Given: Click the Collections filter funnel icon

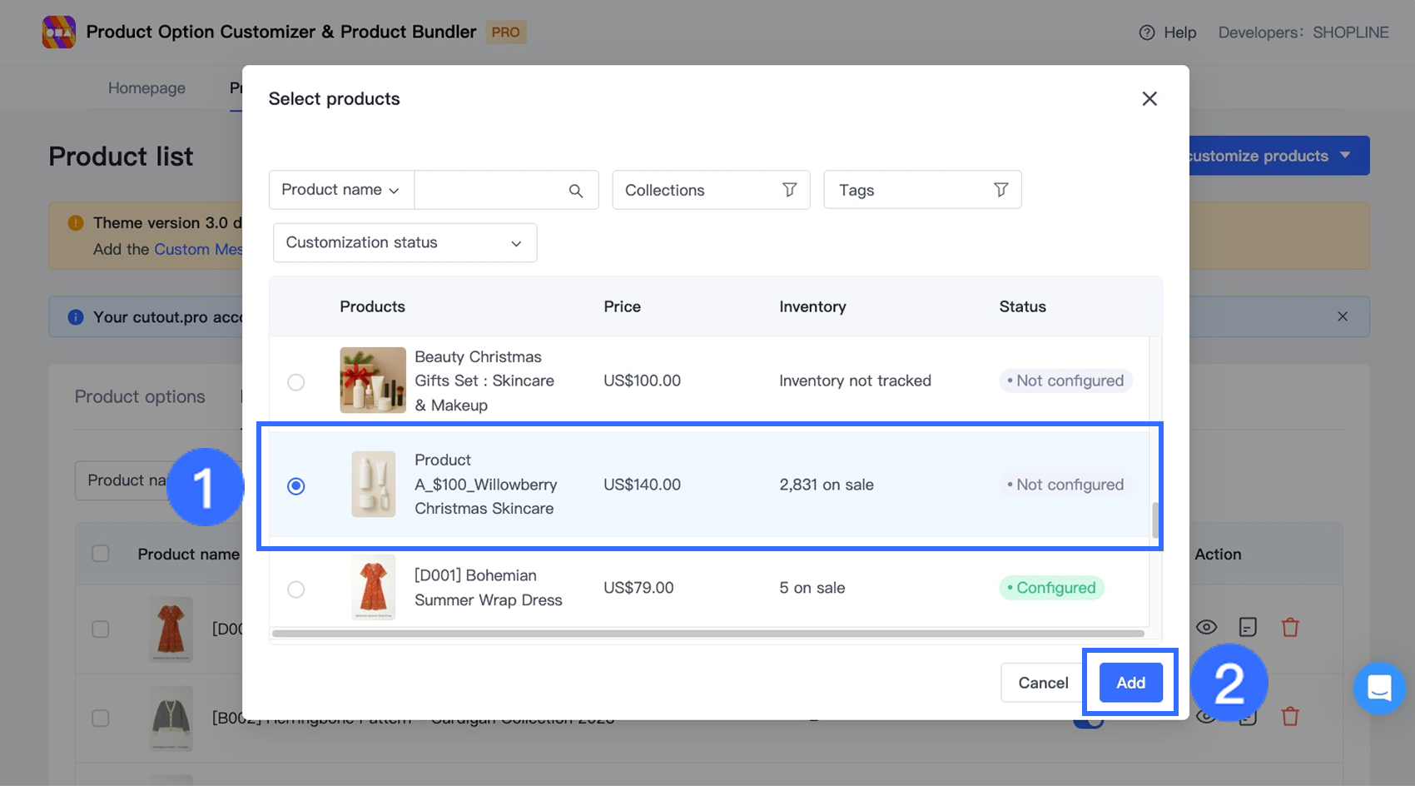Looking at the screenshot, I should tap(789, 191).
